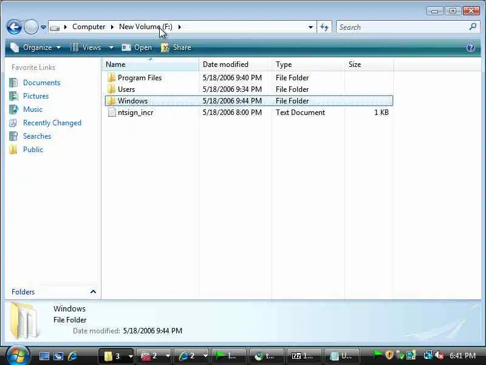The image size is (486, 365).
Task: Switch to the notepad 'U...' taskbar window
Action: pyautogui.click(x=341, y=356)
